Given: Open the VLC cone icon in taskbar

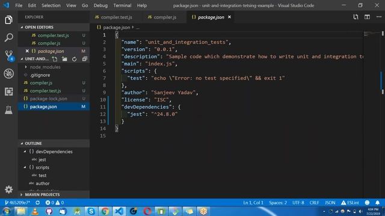Looking at the screenshot, I should [35, 211].
